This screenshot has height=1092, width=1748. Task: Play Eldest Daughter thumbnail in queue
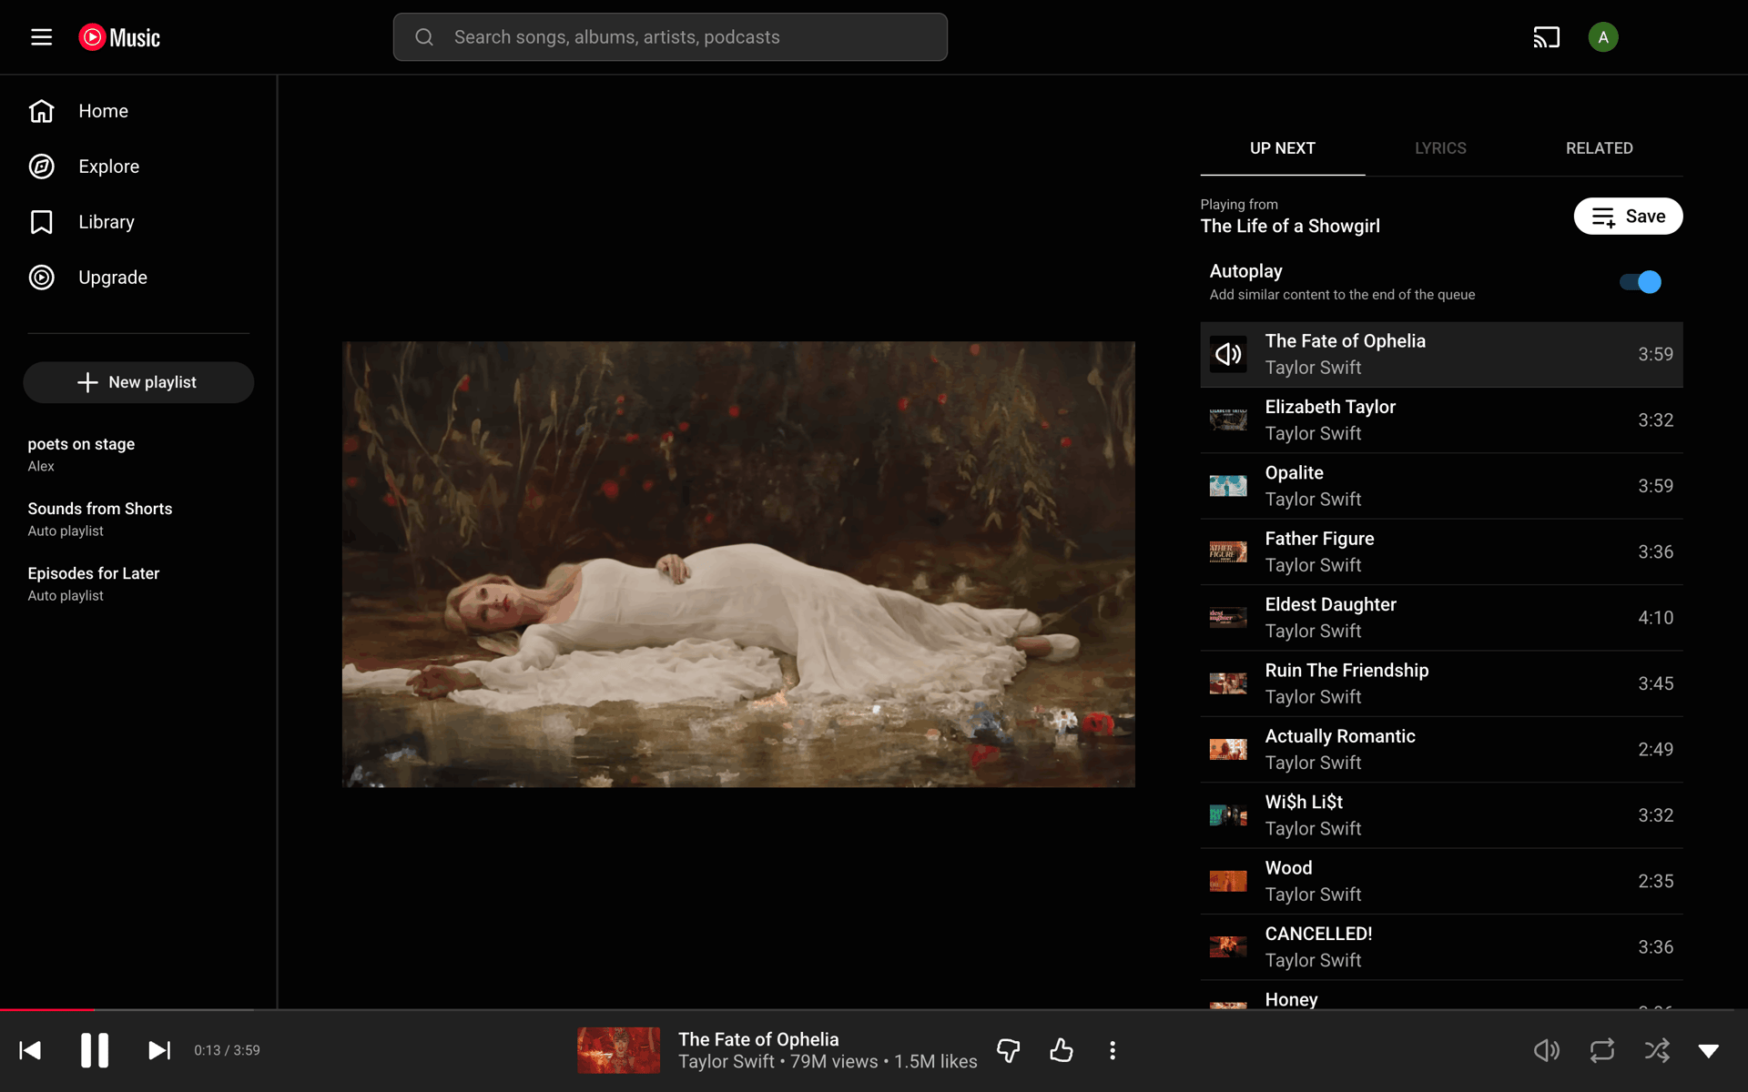point(1227,618)
